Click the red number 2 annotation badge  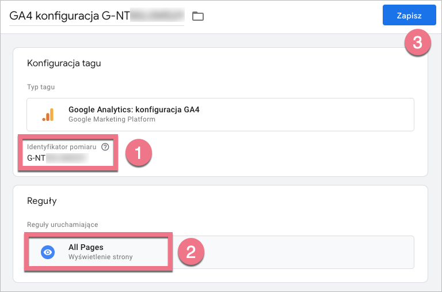pos(189,252)
